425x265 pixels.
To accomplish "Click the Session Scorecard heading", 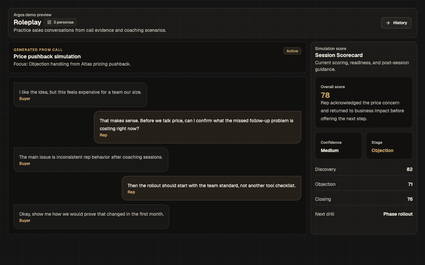I will click(x=339, y=55).
